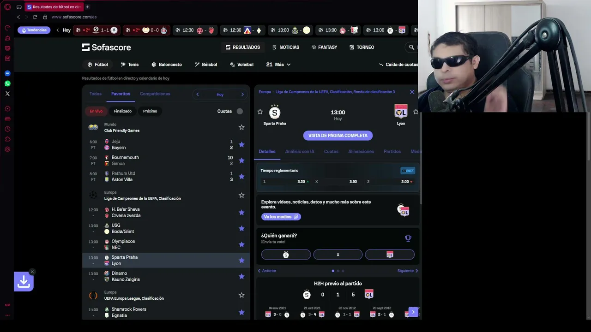The width and height of the screenshot is (591, 332).
Task: Open the TORNEO menu
Action: [362, 47]
